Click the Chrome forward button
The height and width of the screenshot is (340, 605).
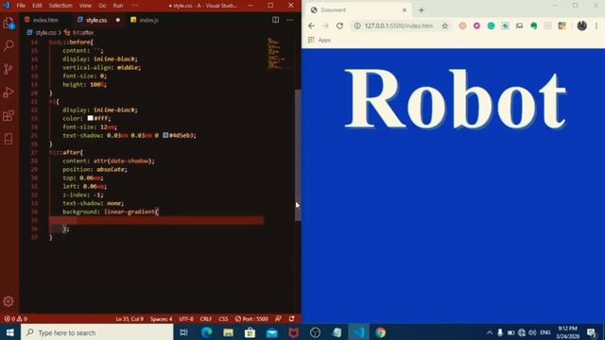click(325, 25)
